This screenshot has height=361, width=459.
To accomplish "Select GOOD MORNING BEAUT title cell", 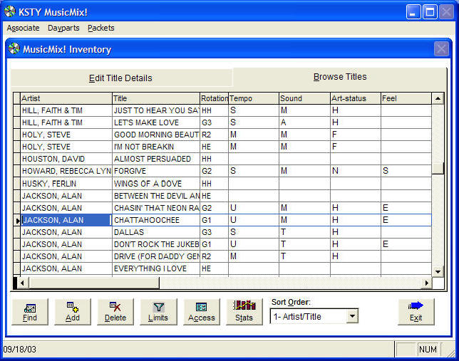I will (x=156, y=135).
